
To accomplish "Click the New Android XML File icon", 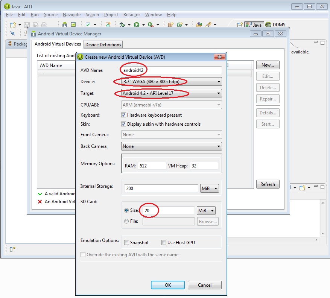I will [108, 24].
